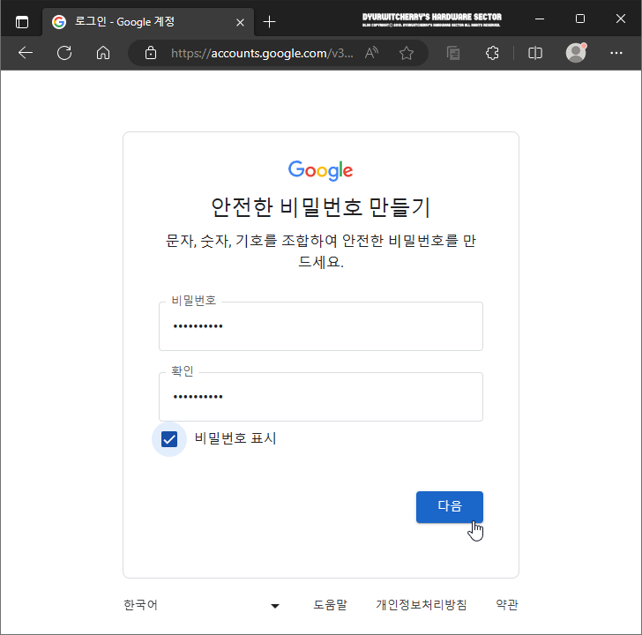Open the browser profile avatar
Image resolution: width=642 pixels, height=635 pixels.
pyautogui.click(x=576, y=53)
